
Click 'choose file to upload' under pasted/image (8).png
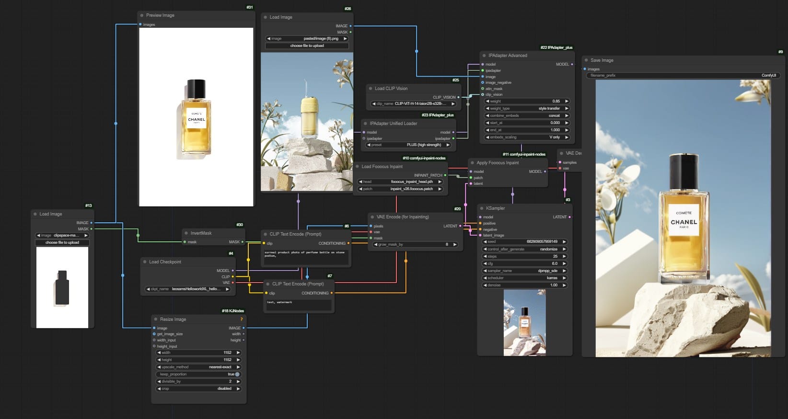(x=307, y=46)
